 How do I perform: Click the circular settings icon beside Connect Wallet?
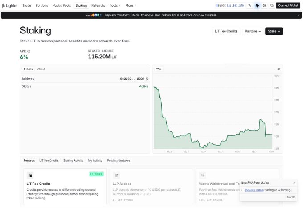click(264, 6)
